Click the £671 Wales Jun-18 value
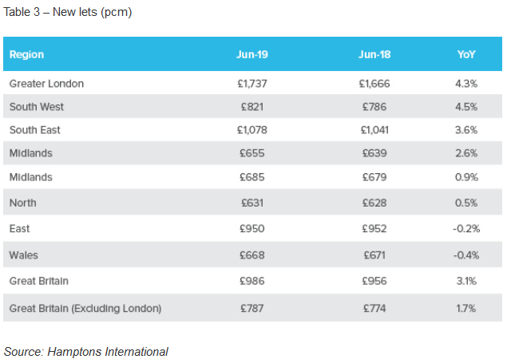The image size is (507, 363). click(x=374, y=255)
